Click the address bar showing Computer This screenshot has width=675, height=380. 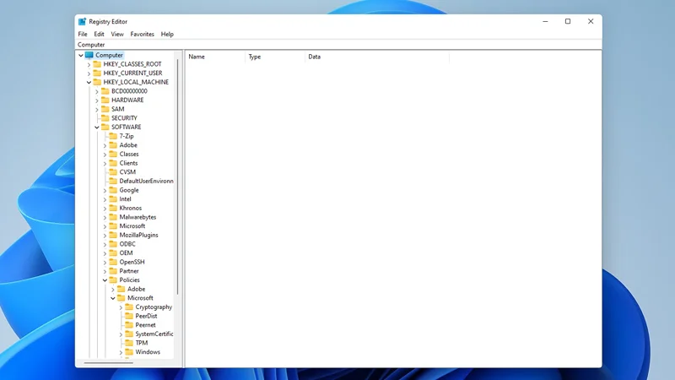pyautogui.click(x=338, y=45)
